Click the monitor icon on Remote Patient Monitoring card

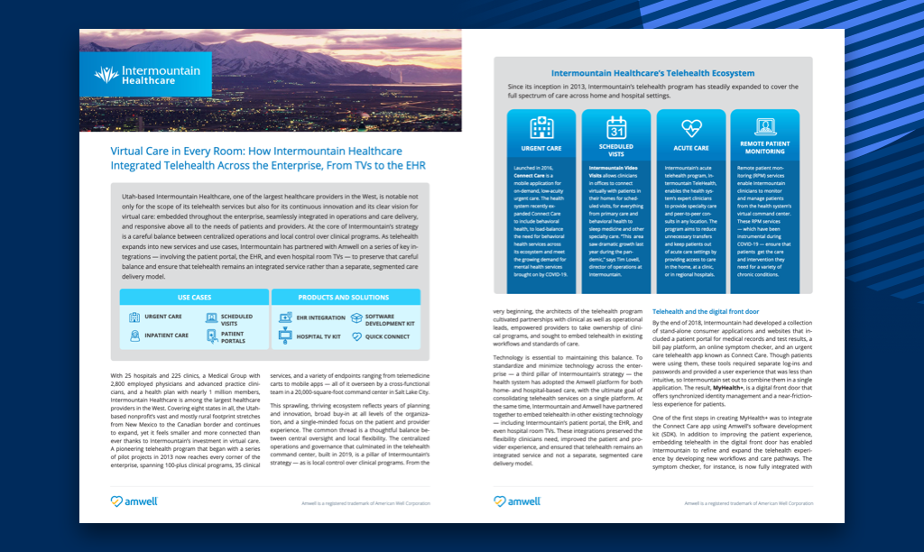(x=762, y=125)
